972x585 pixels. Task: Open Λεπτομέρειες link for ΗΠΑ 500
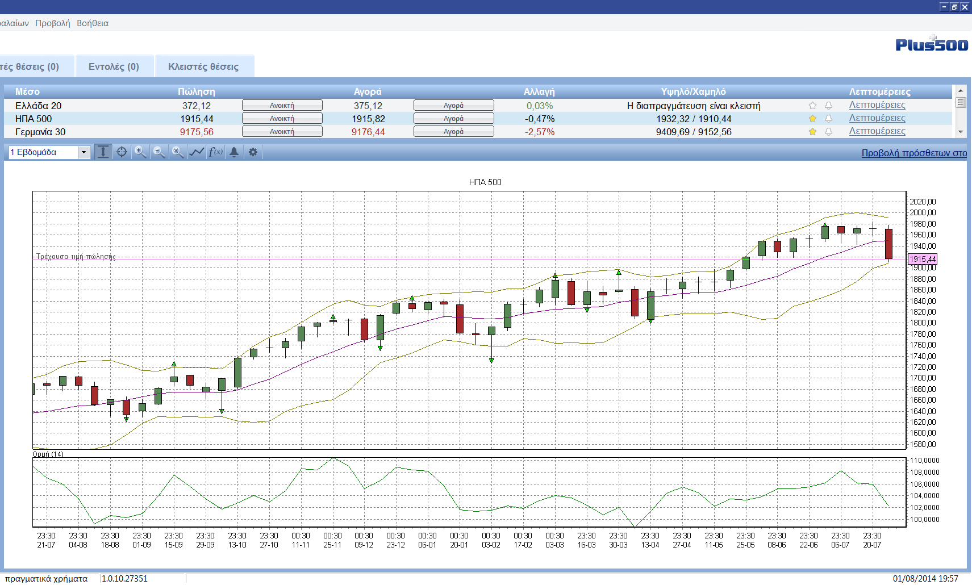[x=877, y=118]
